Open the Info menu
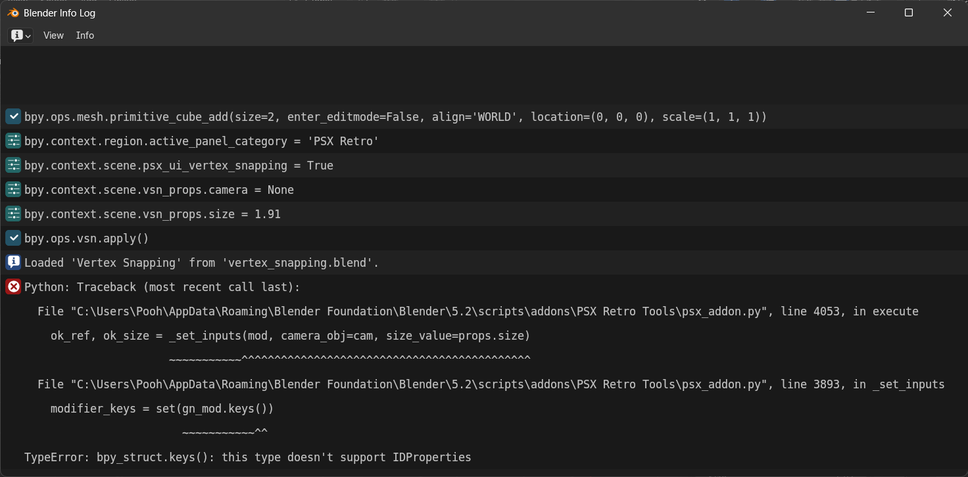 [85, 35]
